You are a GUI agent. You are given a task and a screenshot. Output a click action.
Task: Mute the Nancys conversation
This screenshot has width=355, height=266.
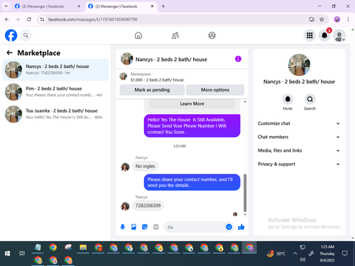(x=288, y=99)
